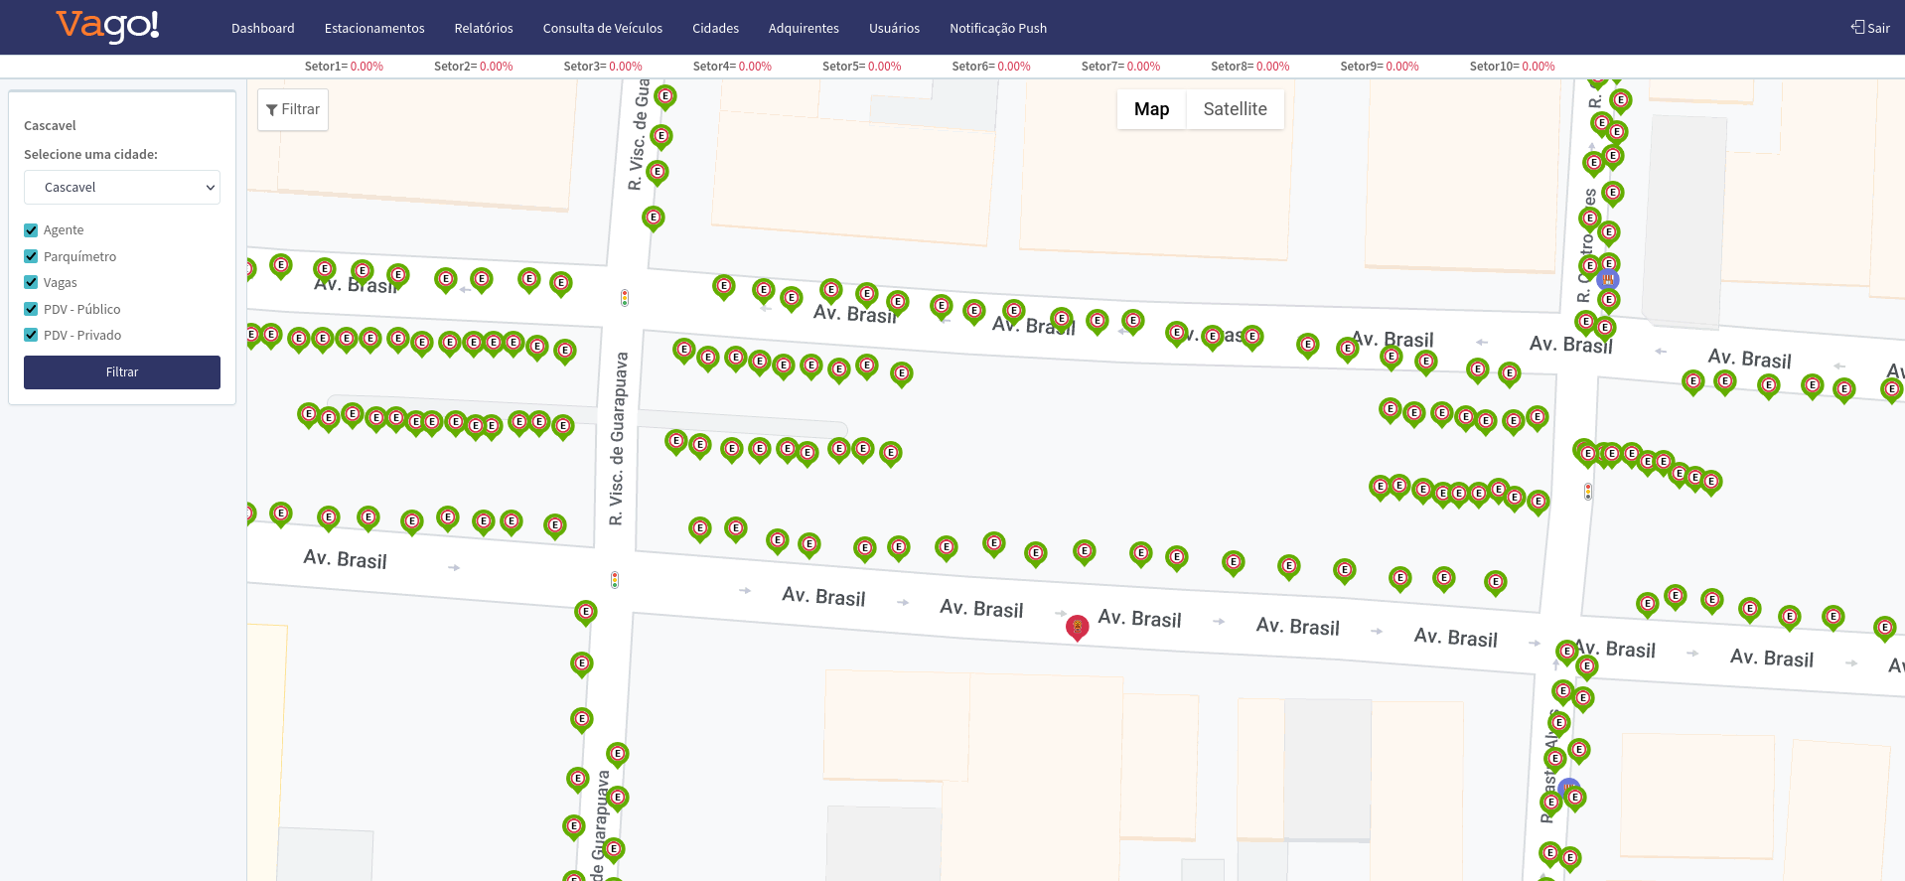Click the Vago! logo
This screenshot has width=1905, height=881.
click(107, 26)
